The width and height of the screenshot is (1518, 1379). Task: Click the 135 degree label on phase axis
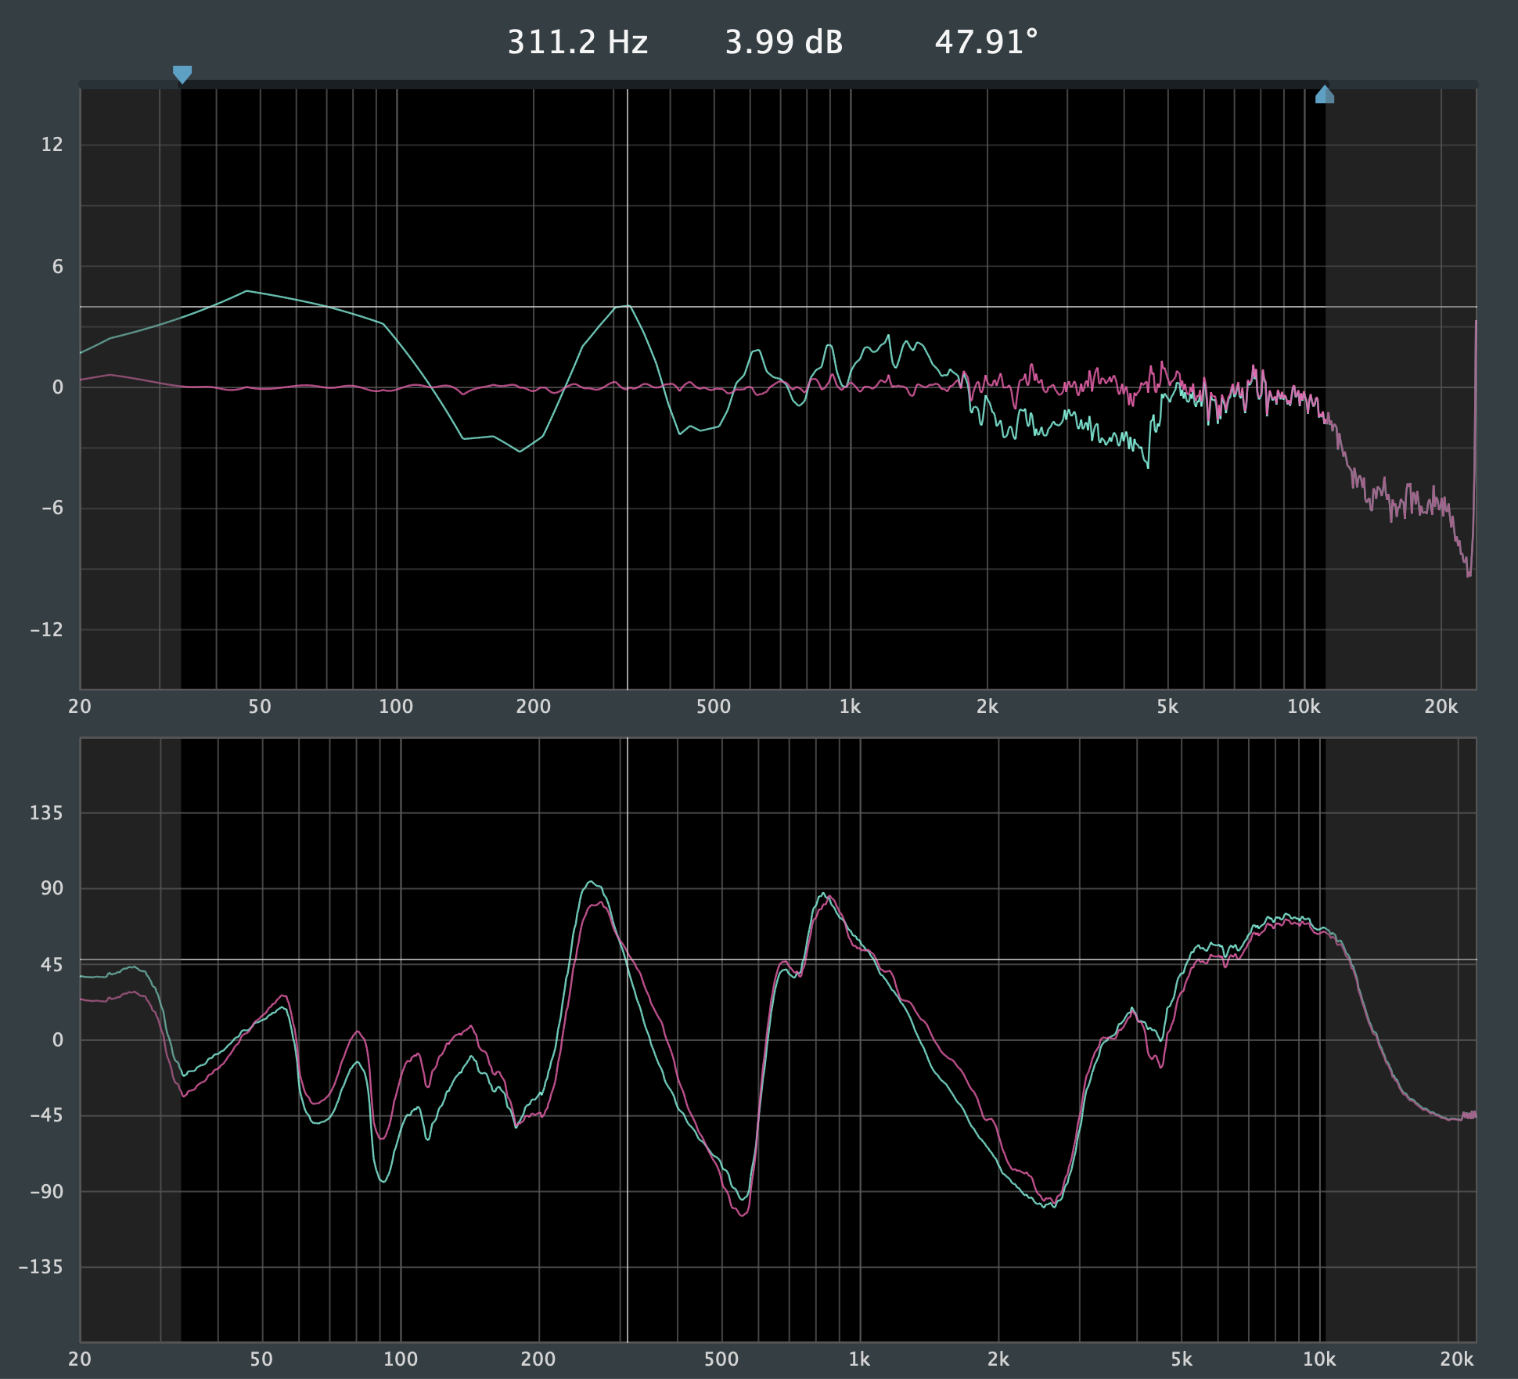coord(46,813)
